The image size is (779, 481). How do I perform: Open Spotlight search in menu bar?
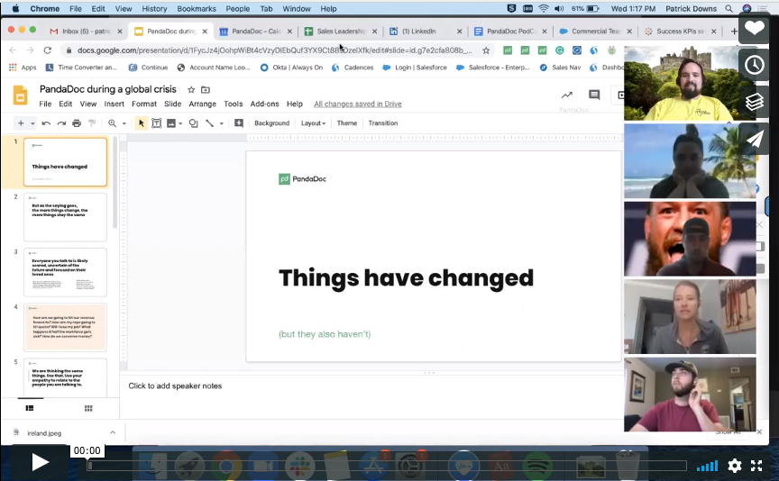(x=729, y=8)
